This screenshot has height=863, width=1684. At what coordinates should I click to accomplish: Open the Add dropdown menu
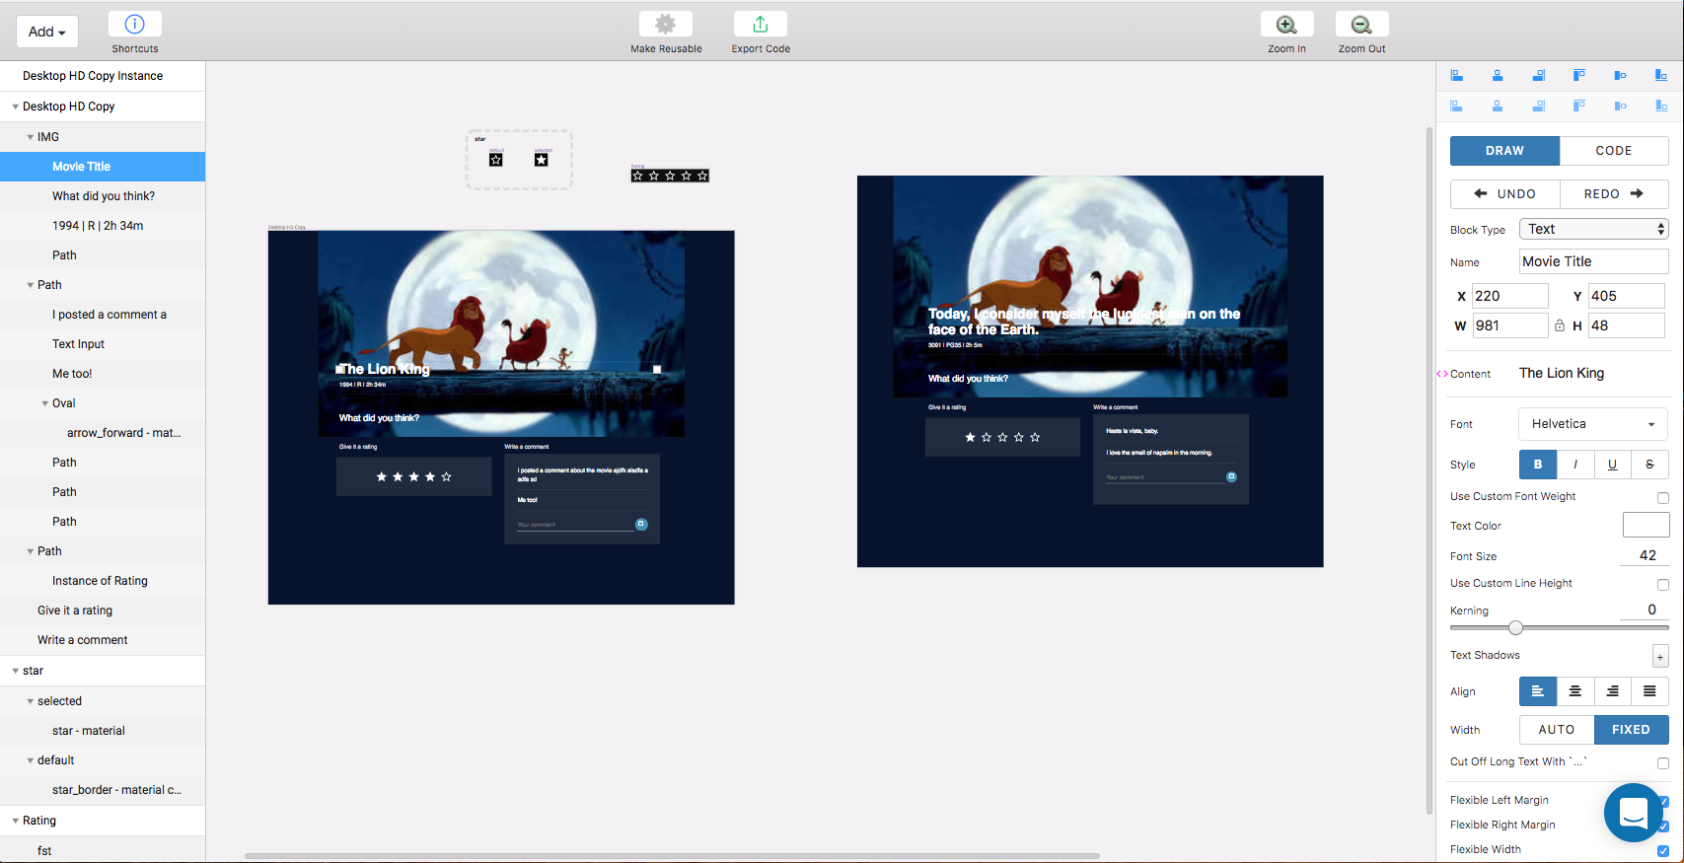click(x=46, y=32)
